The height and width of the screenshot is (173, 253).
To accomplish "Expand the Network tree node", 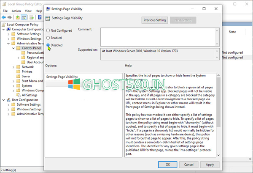I will 13,67.
